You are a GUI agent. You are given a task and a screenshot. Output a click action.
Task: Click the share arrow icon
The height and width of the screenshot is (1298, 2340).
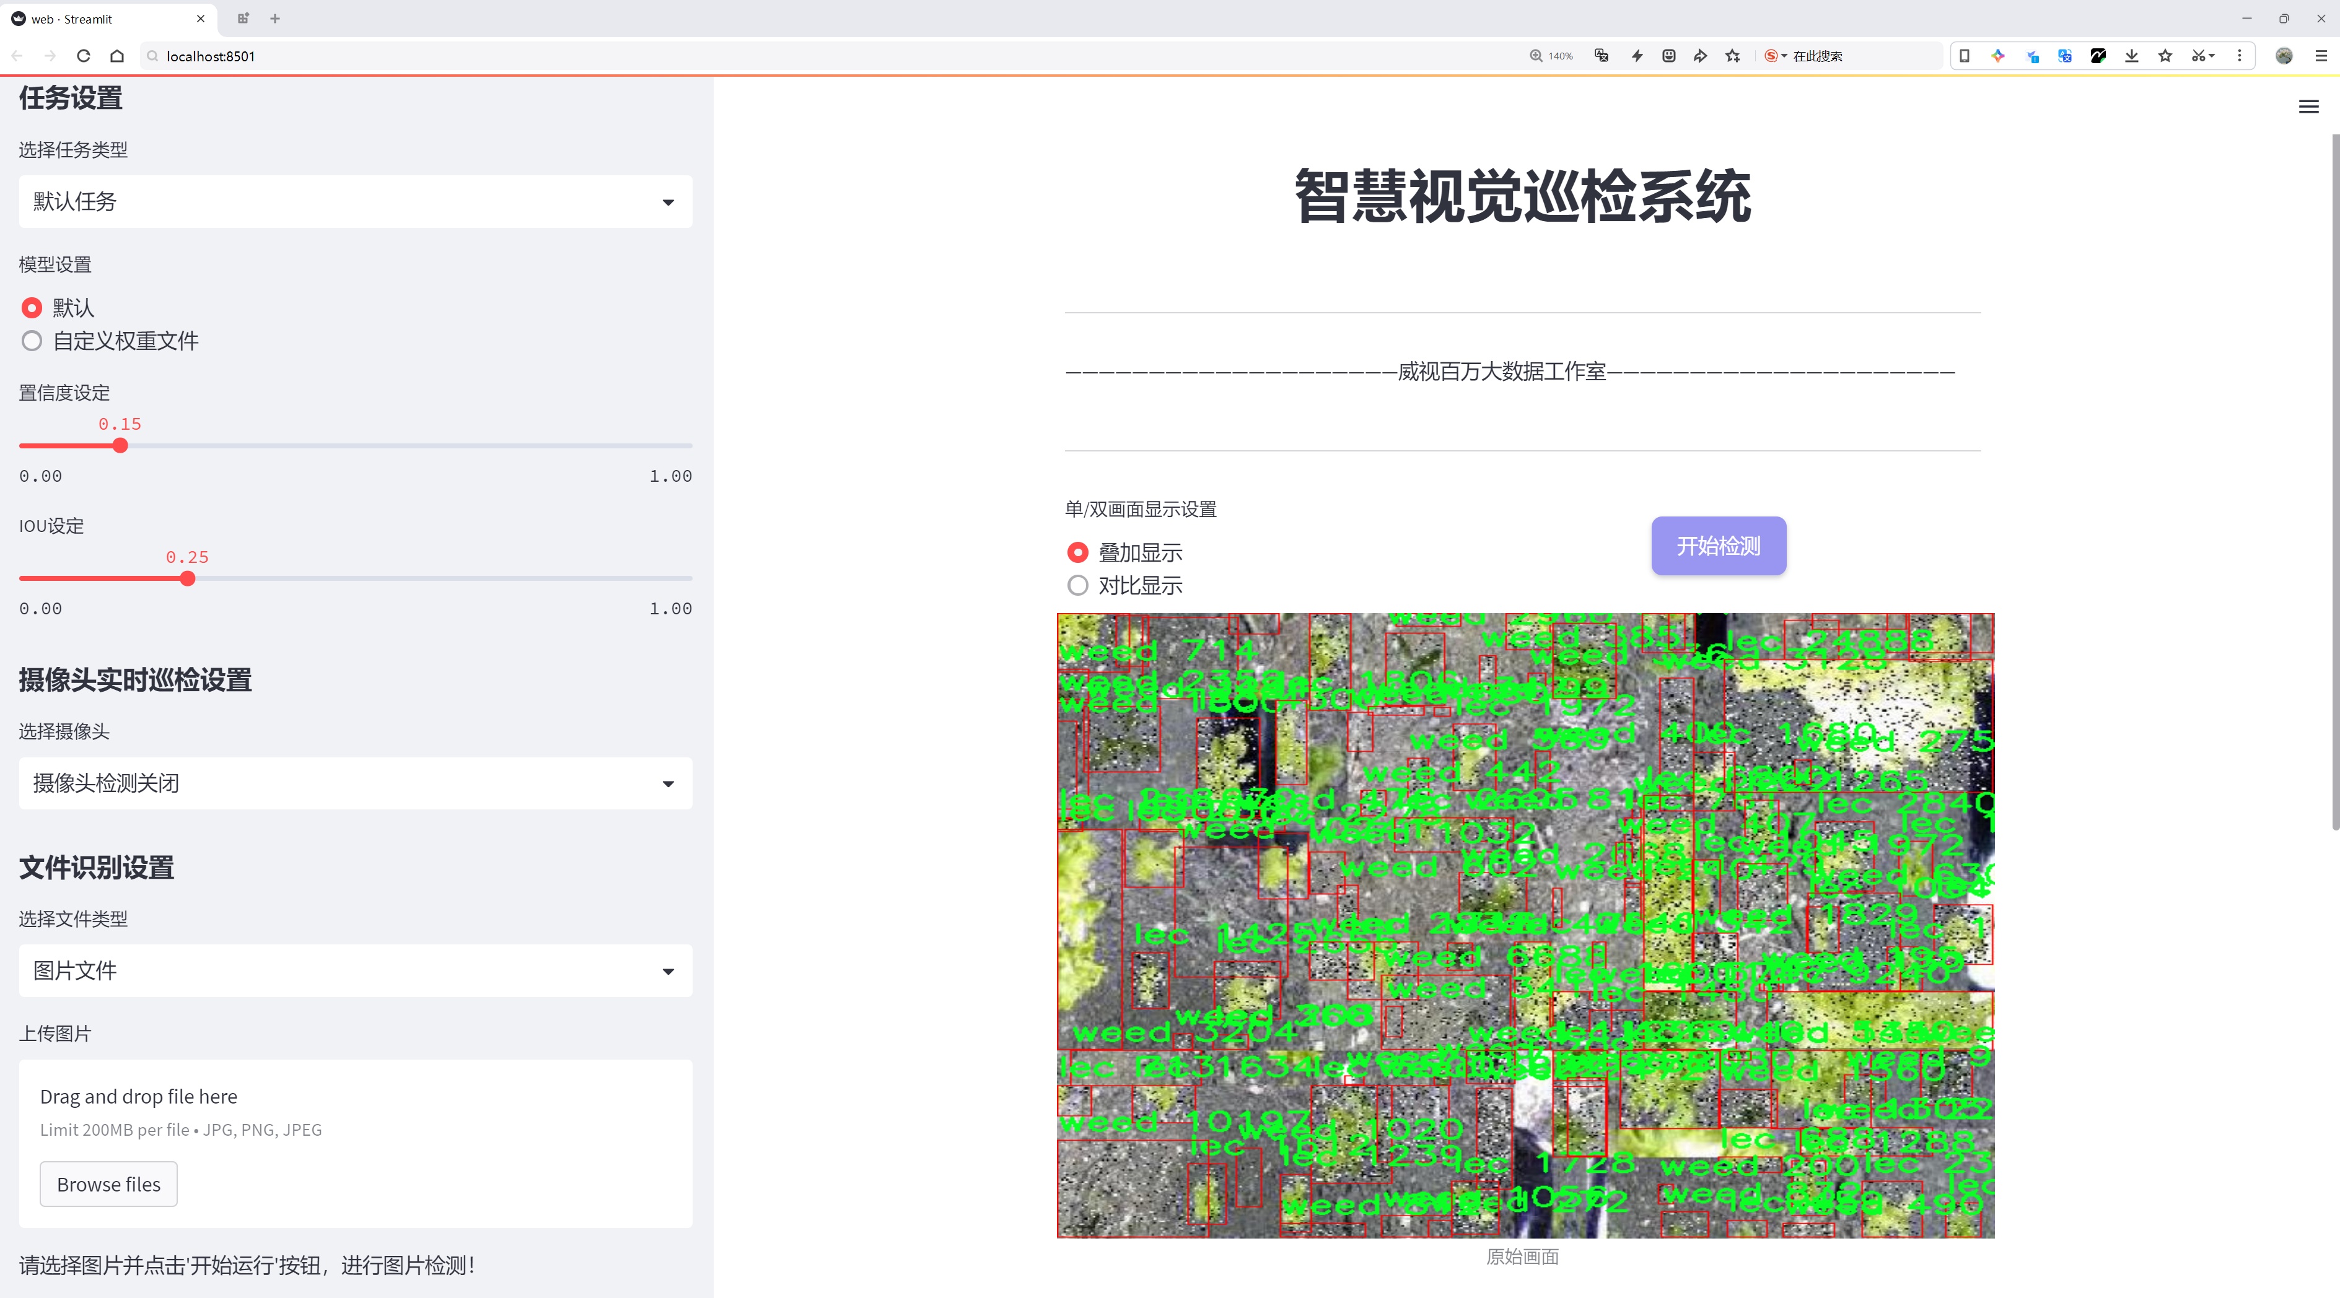tap(1701, 56)
